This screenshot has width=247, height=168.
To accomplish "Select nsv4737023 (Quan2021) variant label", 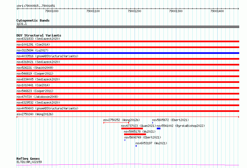I will point(138,126).
